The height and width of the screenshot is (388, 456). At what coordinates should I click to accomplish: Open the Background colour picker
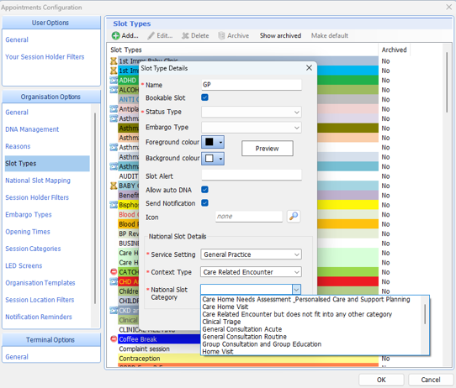click(x=213, y=159)
